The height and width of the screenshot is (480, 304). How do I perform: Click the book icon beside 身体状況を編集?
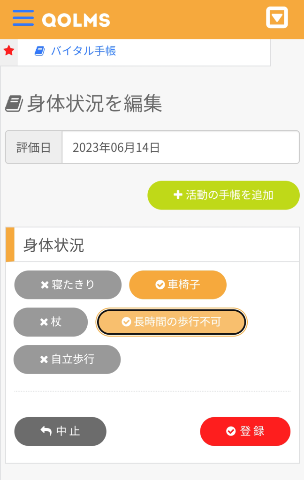click(15, 104)
